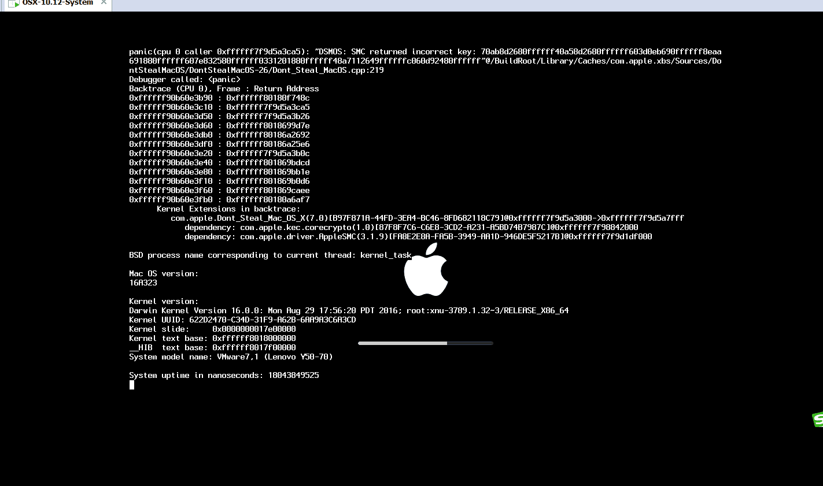Screen dimensions: 823x486
Task: Click backtrace row with return address 0xffffff7f9d5a3ca5
Action: [x=219, y=107]
